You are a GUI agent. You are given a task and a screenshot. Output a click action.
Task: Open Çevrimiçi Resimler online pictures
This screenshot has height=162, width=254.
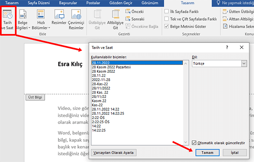[76, 20]
